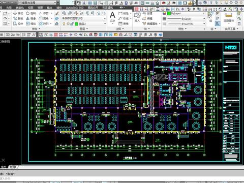Open the Autodesk 360 ribbon tab
The width and height of the screenshot is (244, 183).
(x=75, y=8)
